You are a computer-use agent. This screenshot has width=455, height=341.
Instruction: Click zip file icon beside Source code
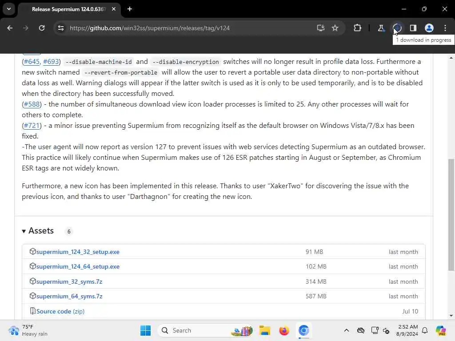point(32,311)
